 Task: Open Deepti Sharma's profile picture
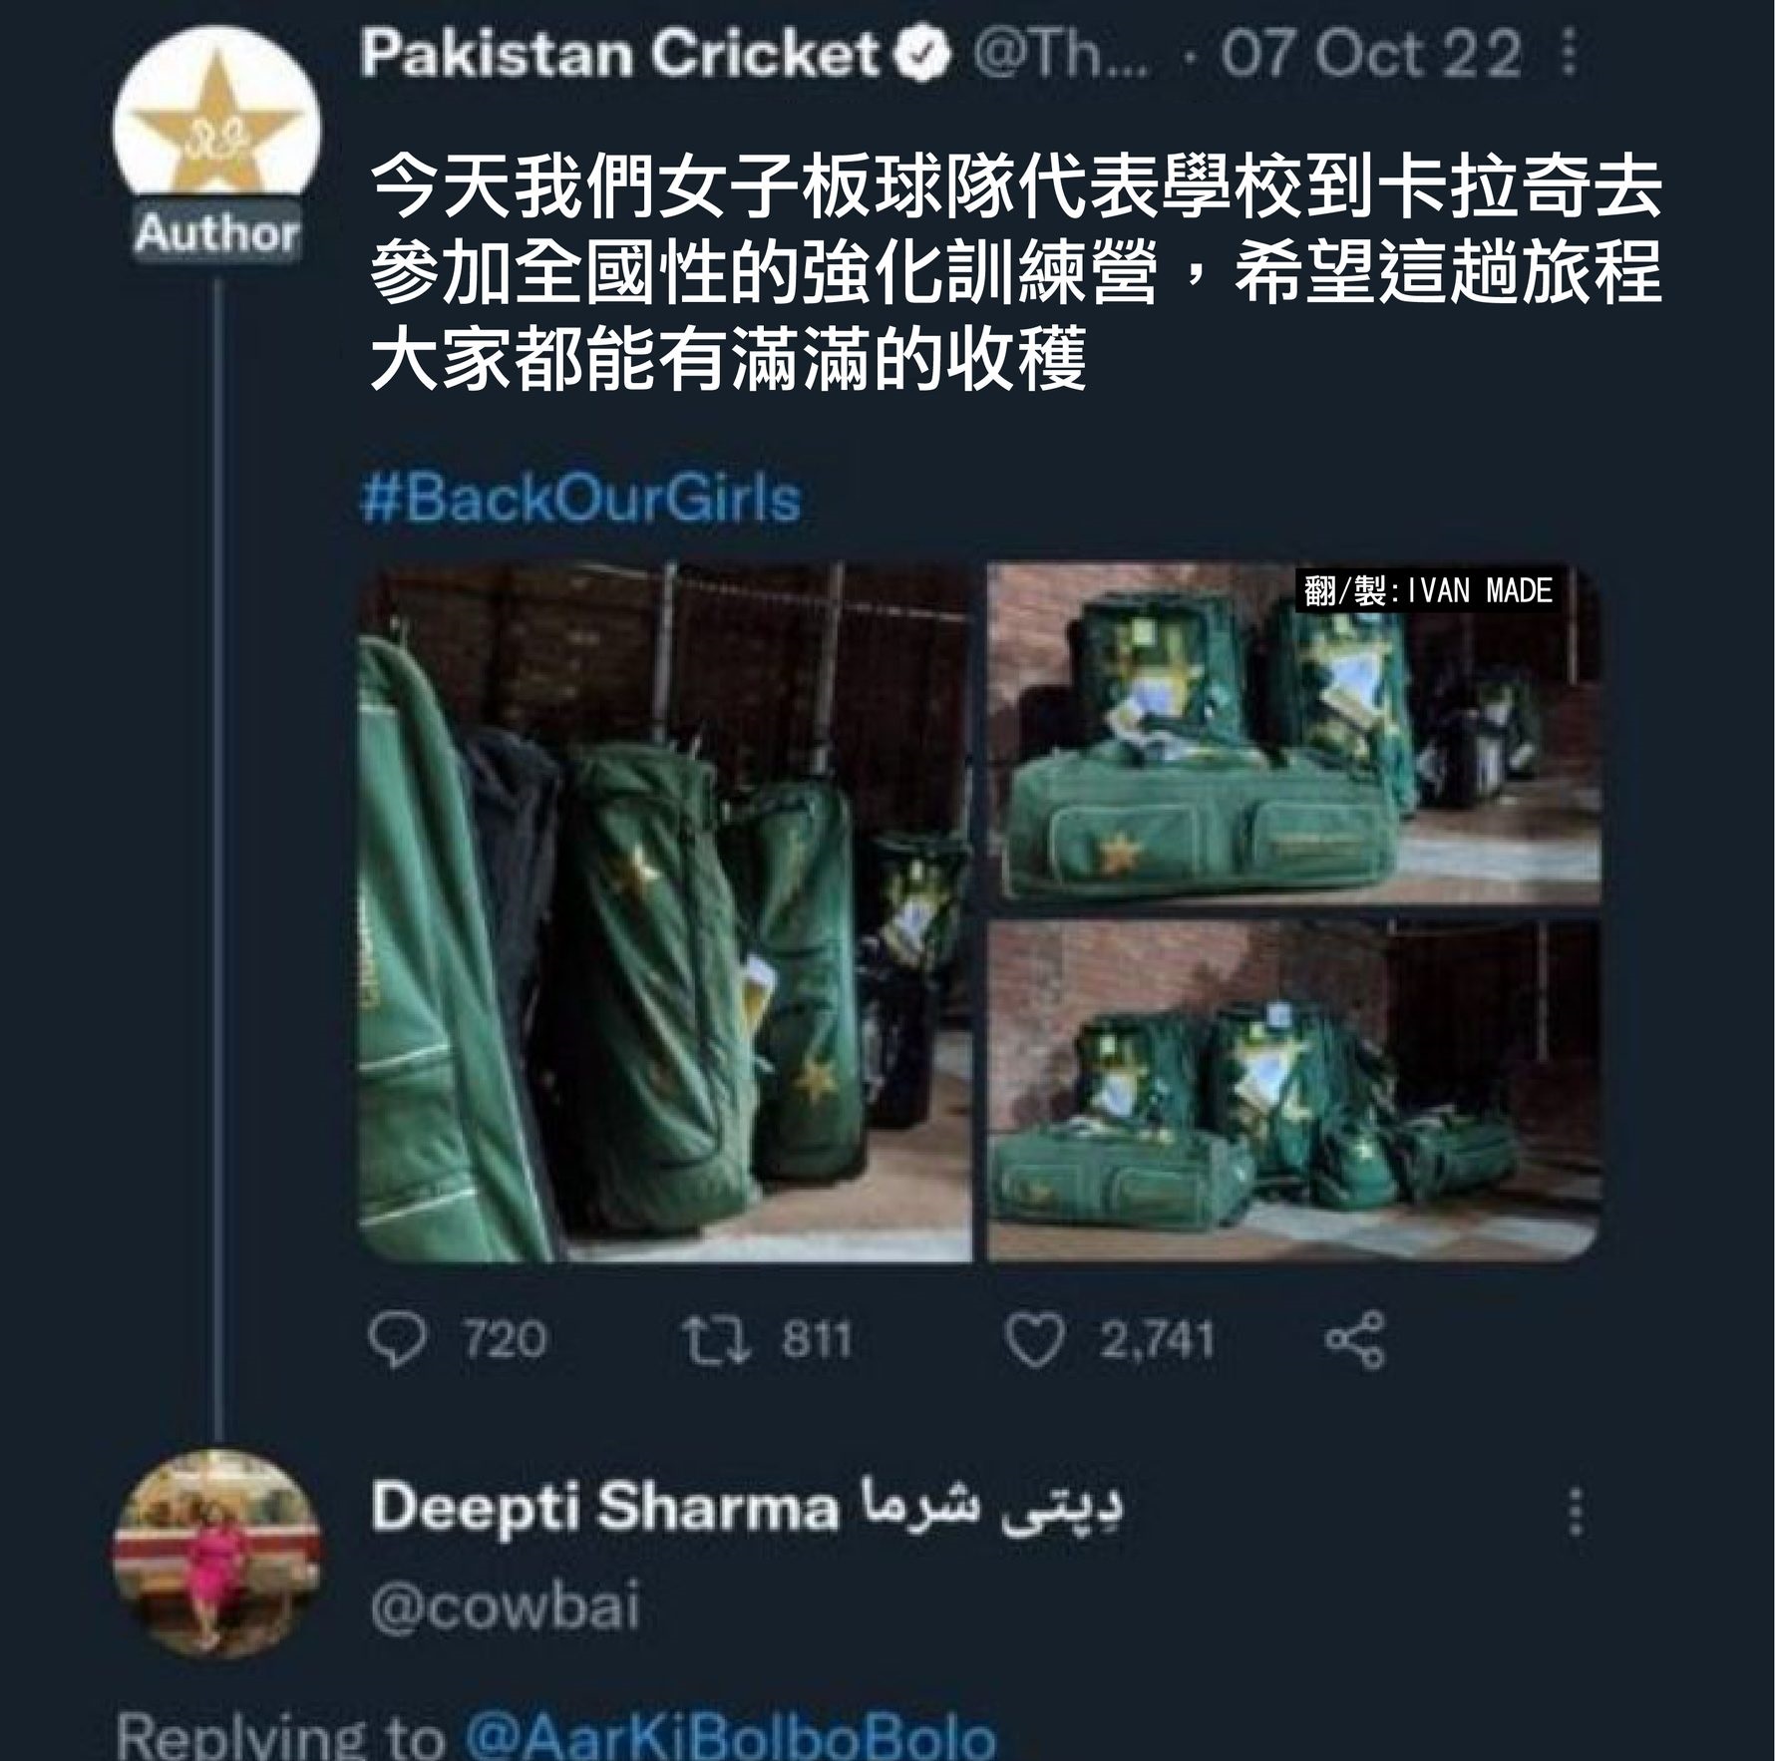217,1555
